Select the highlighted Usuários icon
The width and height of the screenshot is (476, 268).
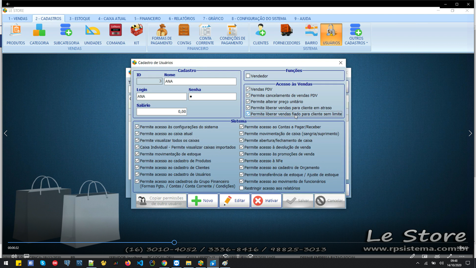331,35
